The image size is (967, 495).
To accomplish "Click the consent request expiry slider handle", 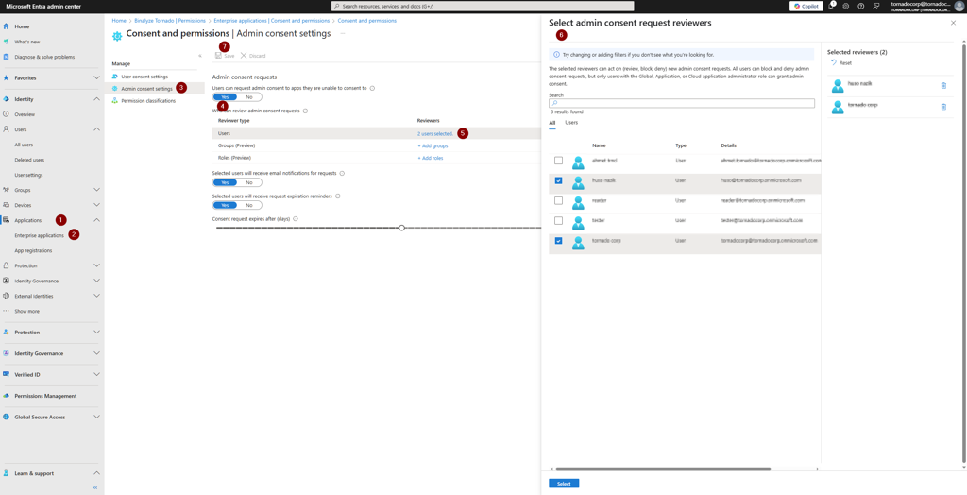I will pyautogui.click(x=401, y=228).
